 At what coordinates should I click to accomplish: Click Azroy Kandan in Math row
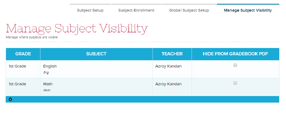pyautogui.click(x=168, y=84)
